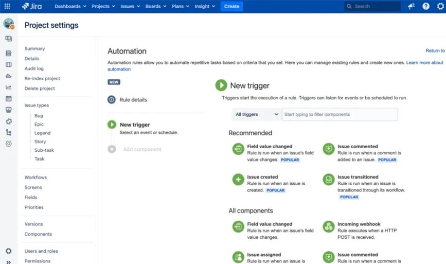Open the top bar settings gear
446x264 pixels.
pyautogui.click(x=440, y=6)
